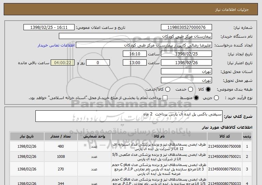Click quantity 480 in row 1
This screenshot has width=262, height=185.
61,146
